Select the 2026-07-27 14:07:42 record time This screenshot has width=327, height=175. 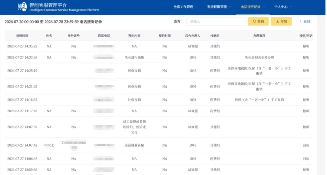point(22,145)
